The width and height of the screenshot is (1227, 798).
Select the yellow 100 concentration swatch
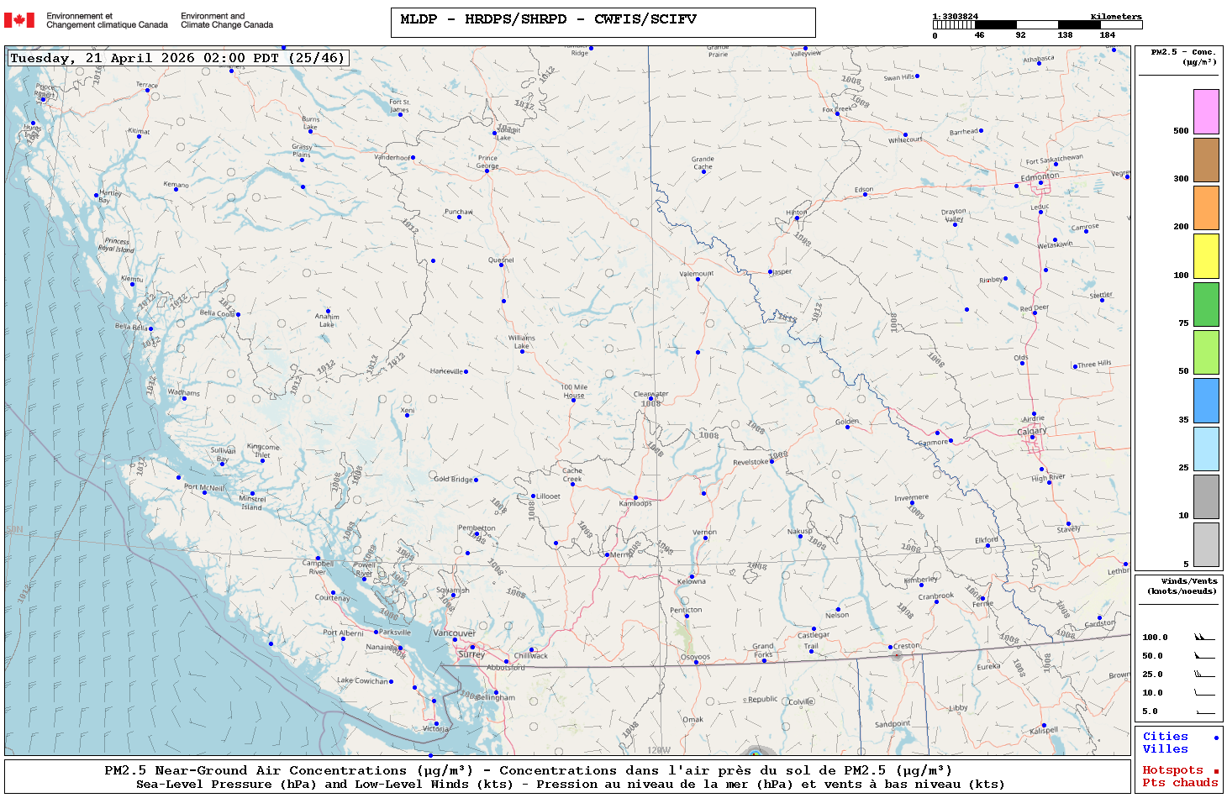[x=1206, y=256]
